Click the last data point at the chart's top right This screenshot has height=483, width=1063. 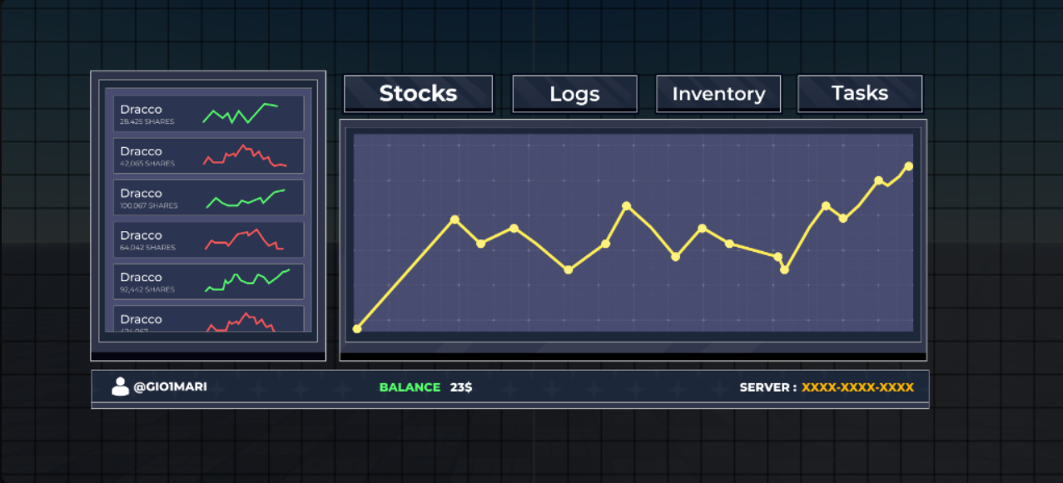[x=908, y=166]
